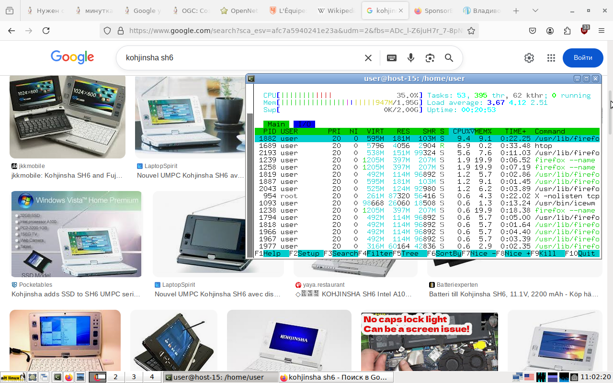Switch to workspace 3 in taskbar
This screenshot has height=383, width=613.
[134, 377]
